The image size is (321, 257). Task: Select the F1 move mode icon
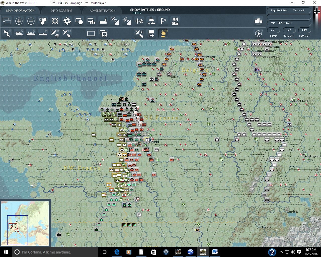[7, 33]
